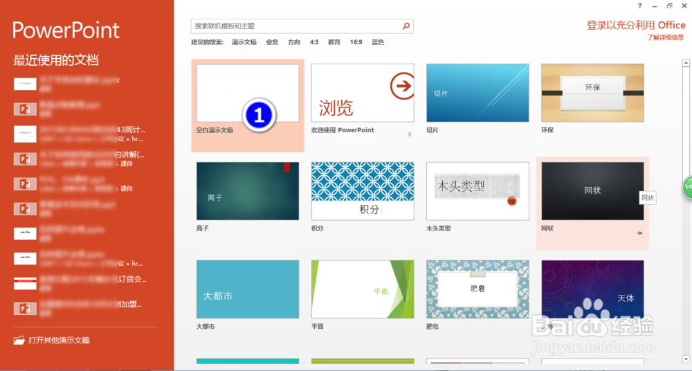Pick the 天体 template

[x=593, y=289]
